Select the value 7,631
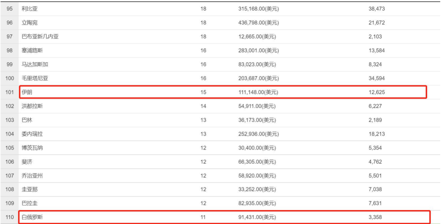Image resolution: width=443 pixels, height=224 pixels. 375,203
